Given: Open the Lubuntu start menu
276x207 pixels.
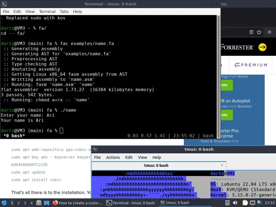Looking at the screenshot, I should [4, 203].
